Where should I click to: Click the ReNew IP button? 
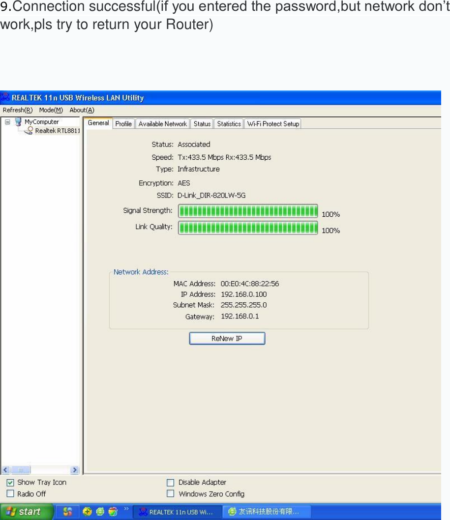[x=227, y=338]
